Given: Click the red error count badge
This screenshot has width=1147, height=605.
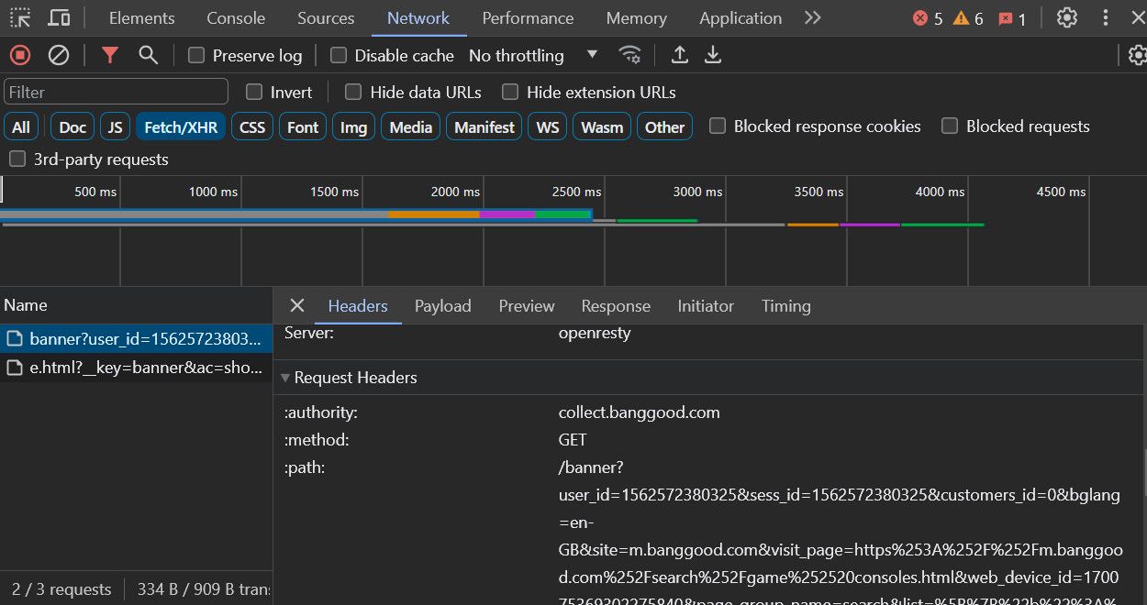Looking at the screenshot, I should pyautogui.click(x=928, y=18).
